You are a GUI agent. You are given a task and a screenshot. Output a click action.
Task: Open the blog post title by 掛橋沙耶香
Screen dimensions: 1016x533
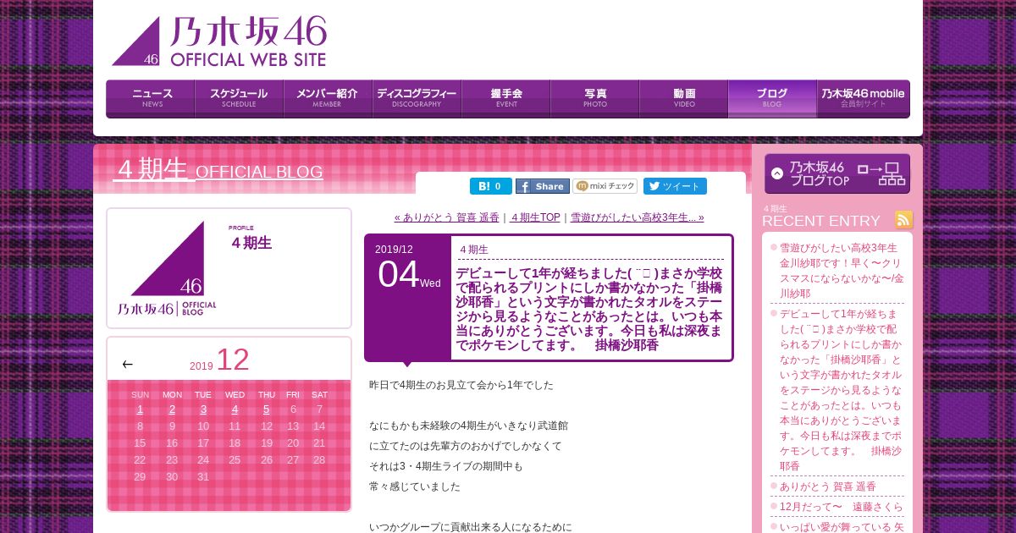(588, 309)
